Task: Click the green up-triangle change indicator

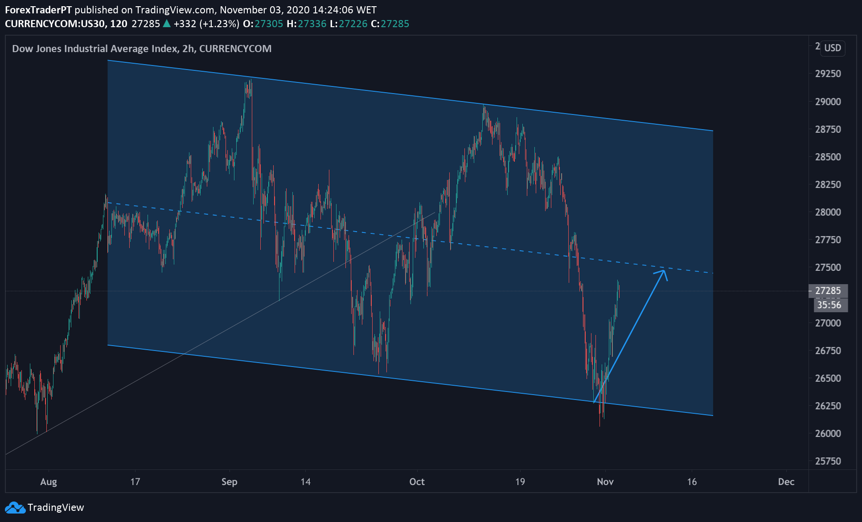Action: (x=167, y=23)
